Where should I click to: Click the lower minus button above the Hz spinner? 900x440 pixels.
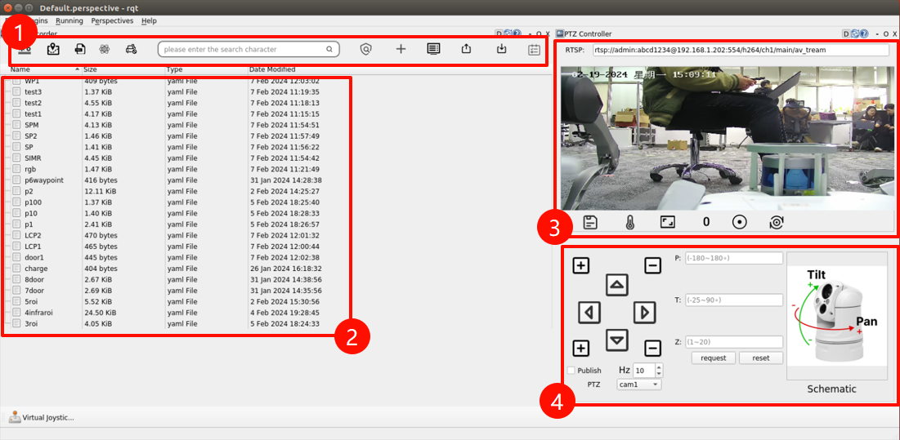tap(652, 348)
